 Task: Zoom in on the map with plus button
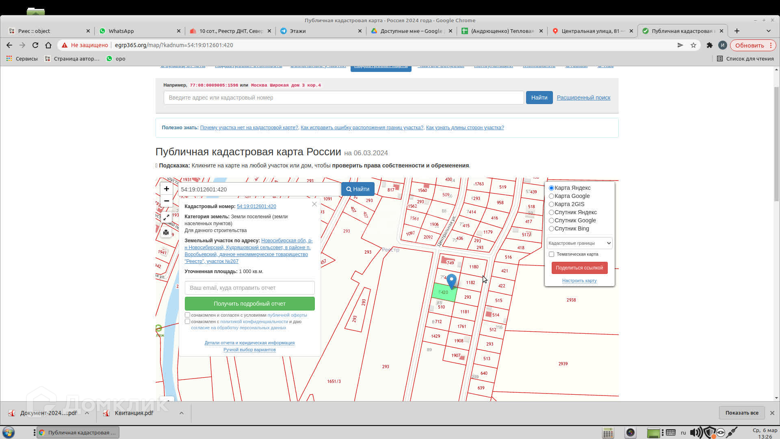pyautogui.click(x=166, y=189)
